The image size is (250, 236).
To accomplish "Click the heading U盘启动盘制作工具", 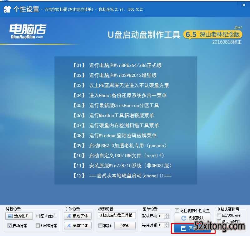I will (144, 35).
